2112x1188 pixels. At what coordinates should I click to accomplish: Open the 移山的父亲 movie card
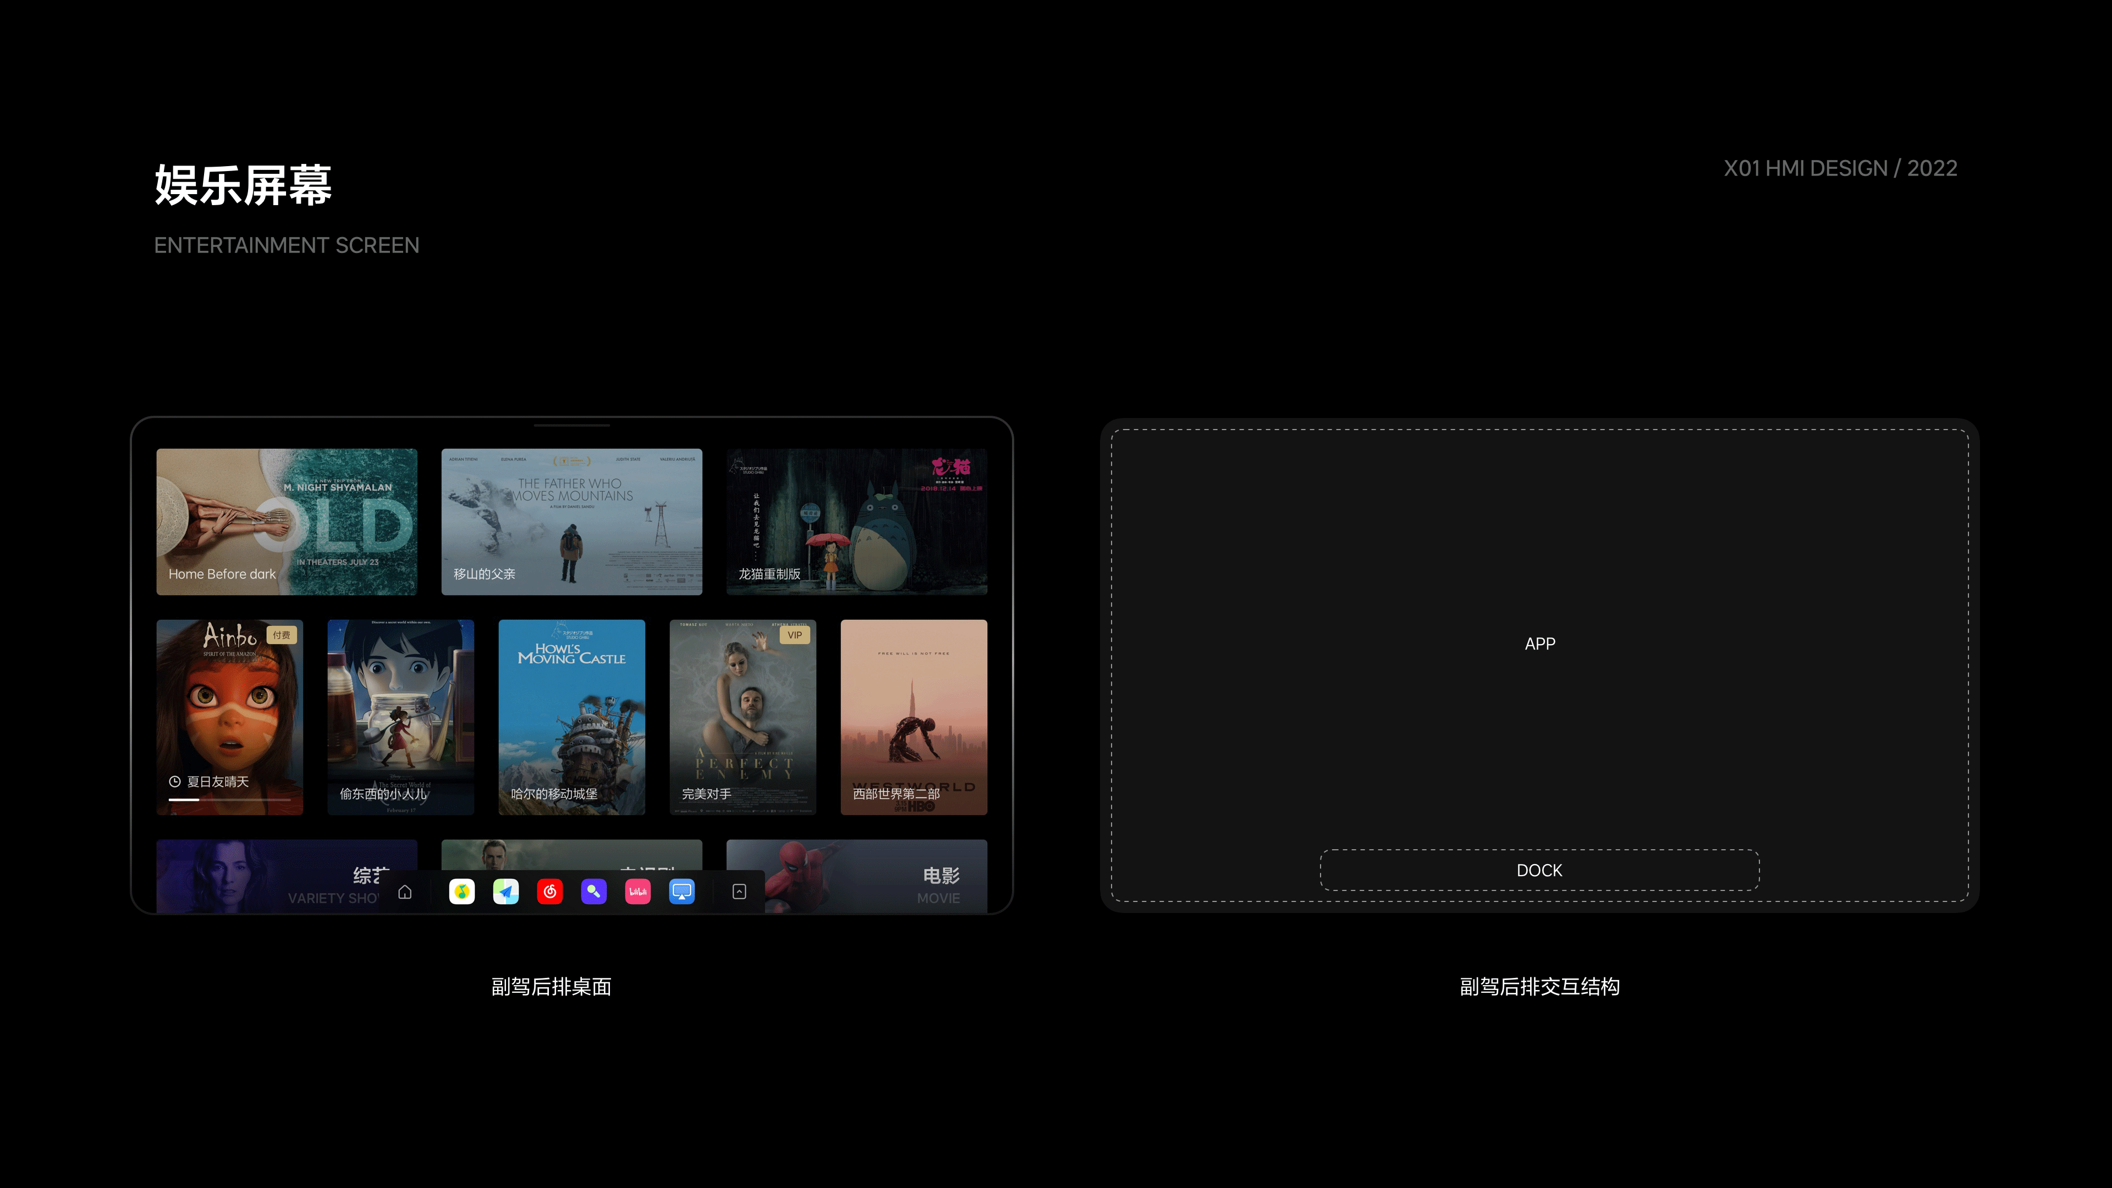572,521
